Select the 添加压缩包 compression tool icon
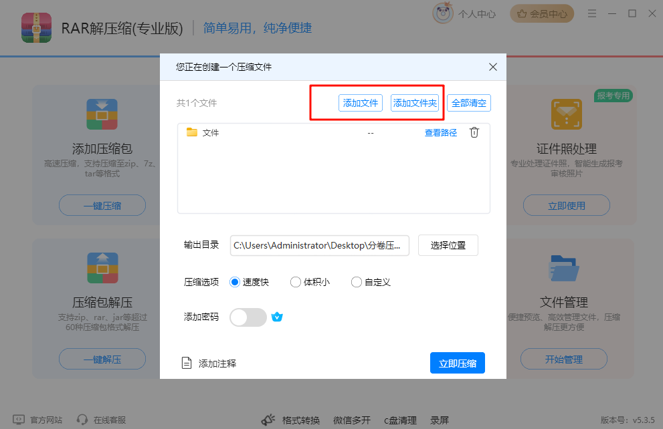The width and height of the screenshot is (663, 429). tap(102, 114)
